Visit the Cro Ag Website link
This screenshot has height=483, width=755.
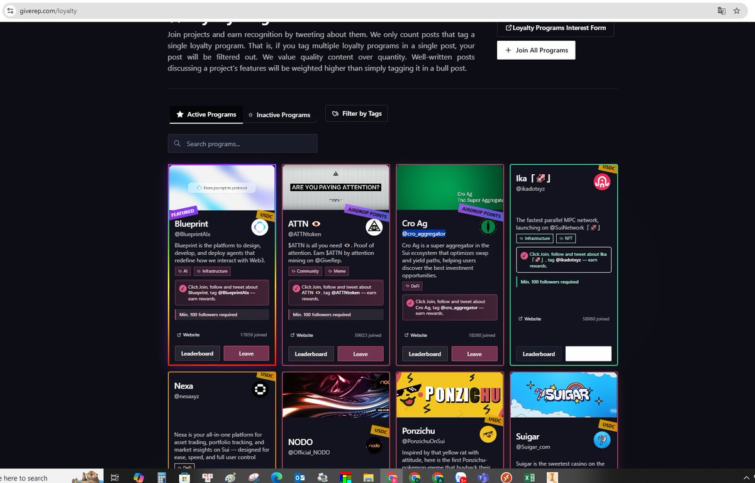(x=416, y=335)
